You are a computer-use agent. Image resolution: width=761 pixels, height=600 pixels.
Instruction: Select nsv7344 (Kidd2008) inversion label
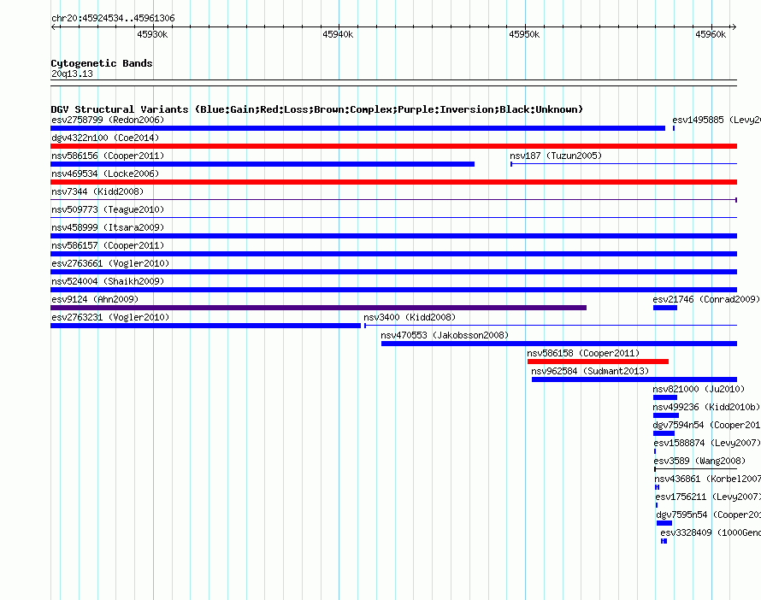click(97, 191)
